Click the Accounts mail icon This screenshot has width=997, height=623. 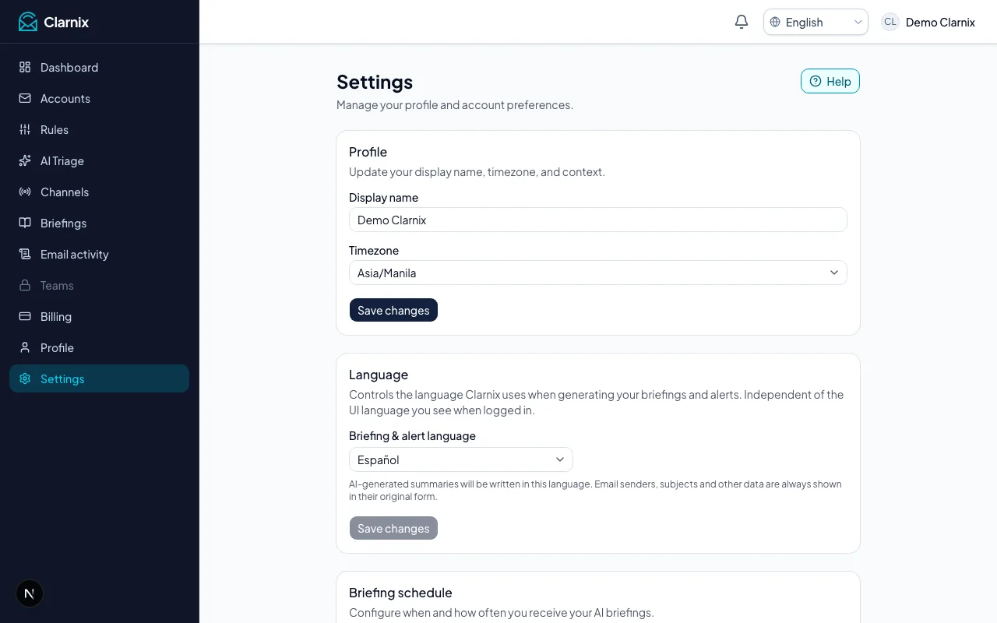pos(25,98)
